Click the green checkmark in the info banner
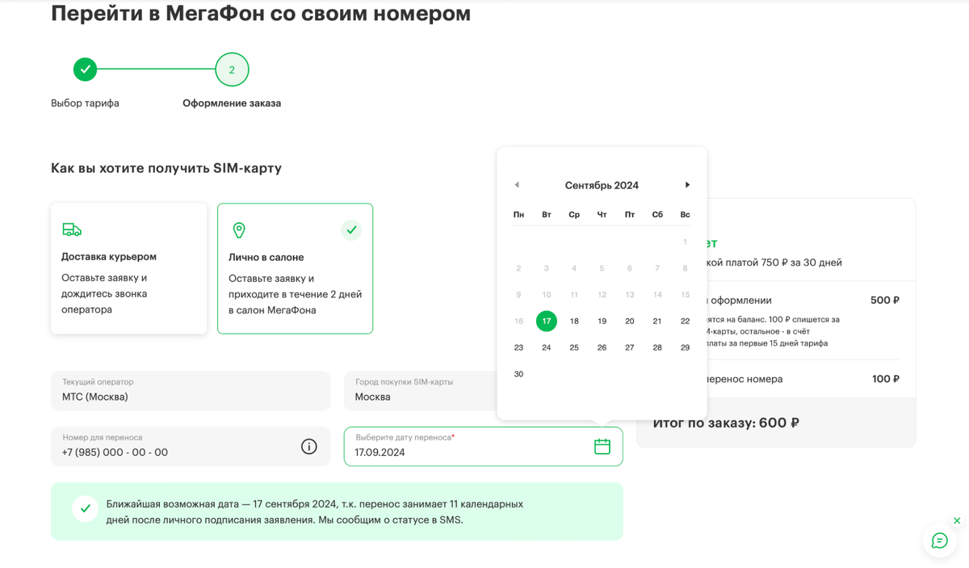This screenshot has width=969, height=568. point(85,509)
